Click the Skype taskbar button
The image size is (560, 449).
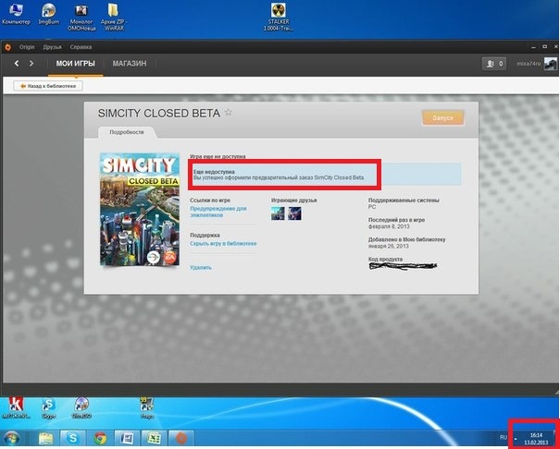point(73,438)
